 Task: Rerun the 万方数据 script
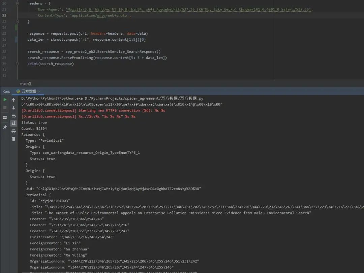[5, 100]
